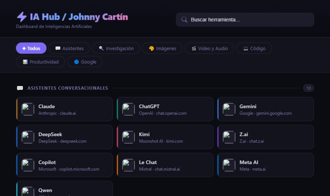
Task: Click the Dashboard de Inteligencias Artificiales subtitle
Action: coord(54,26)
